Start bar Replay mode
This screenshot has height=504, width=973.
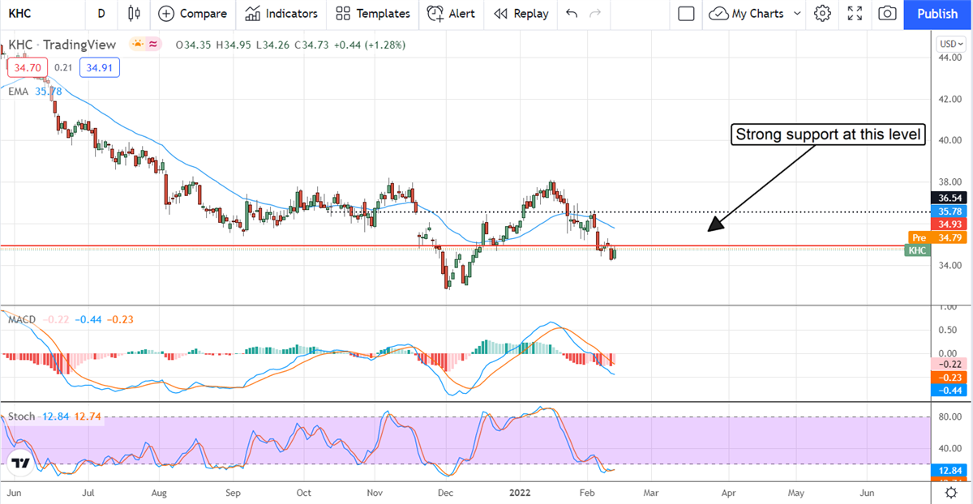pyautogui.click(x=521, y=14)
